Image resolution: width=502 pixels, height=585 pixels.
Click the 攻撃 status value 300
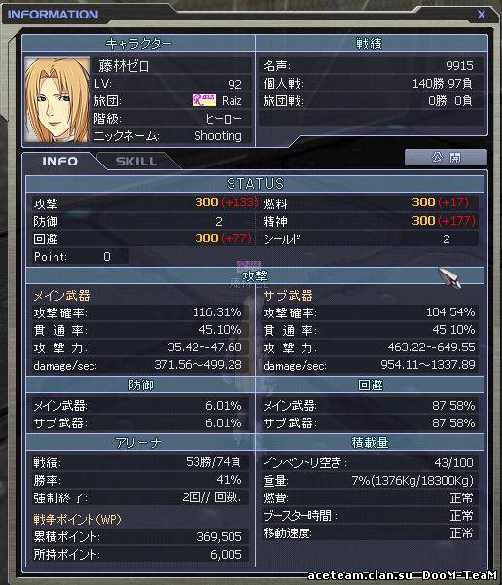(x=206, y=202)
